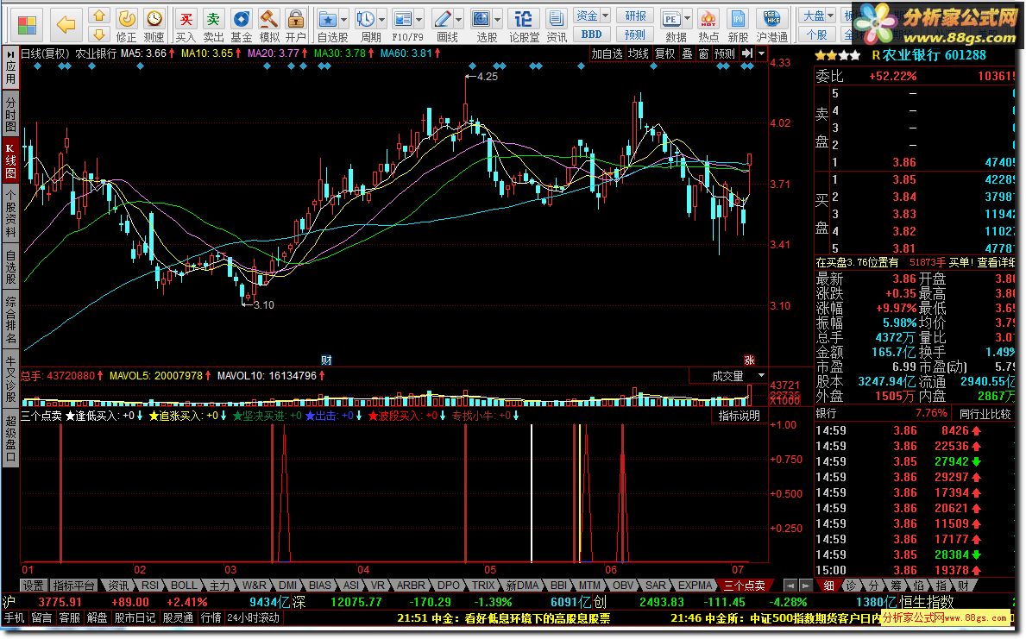Open the 资讯 news document icon
Viewport: 1026px width, 639px height.
[x=557, y=26]
